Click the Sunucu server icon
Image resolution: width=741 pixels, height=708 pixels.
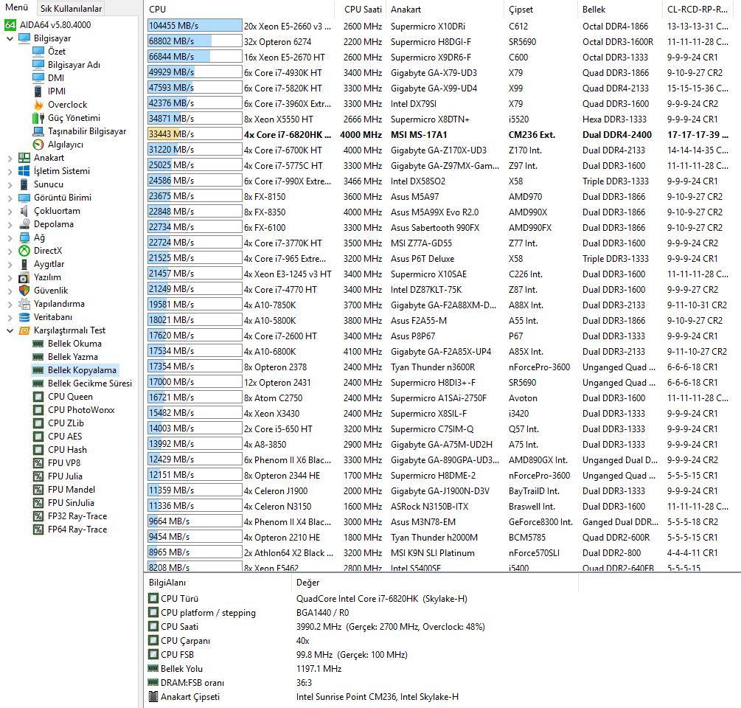click(x=24, y=184)
